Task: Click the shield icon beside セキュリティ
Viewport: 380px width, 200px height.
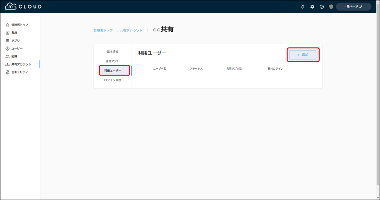Action: click(x=8, y=72)
